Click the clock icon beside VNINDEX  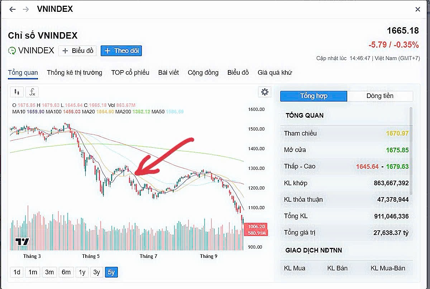point(12,51)
